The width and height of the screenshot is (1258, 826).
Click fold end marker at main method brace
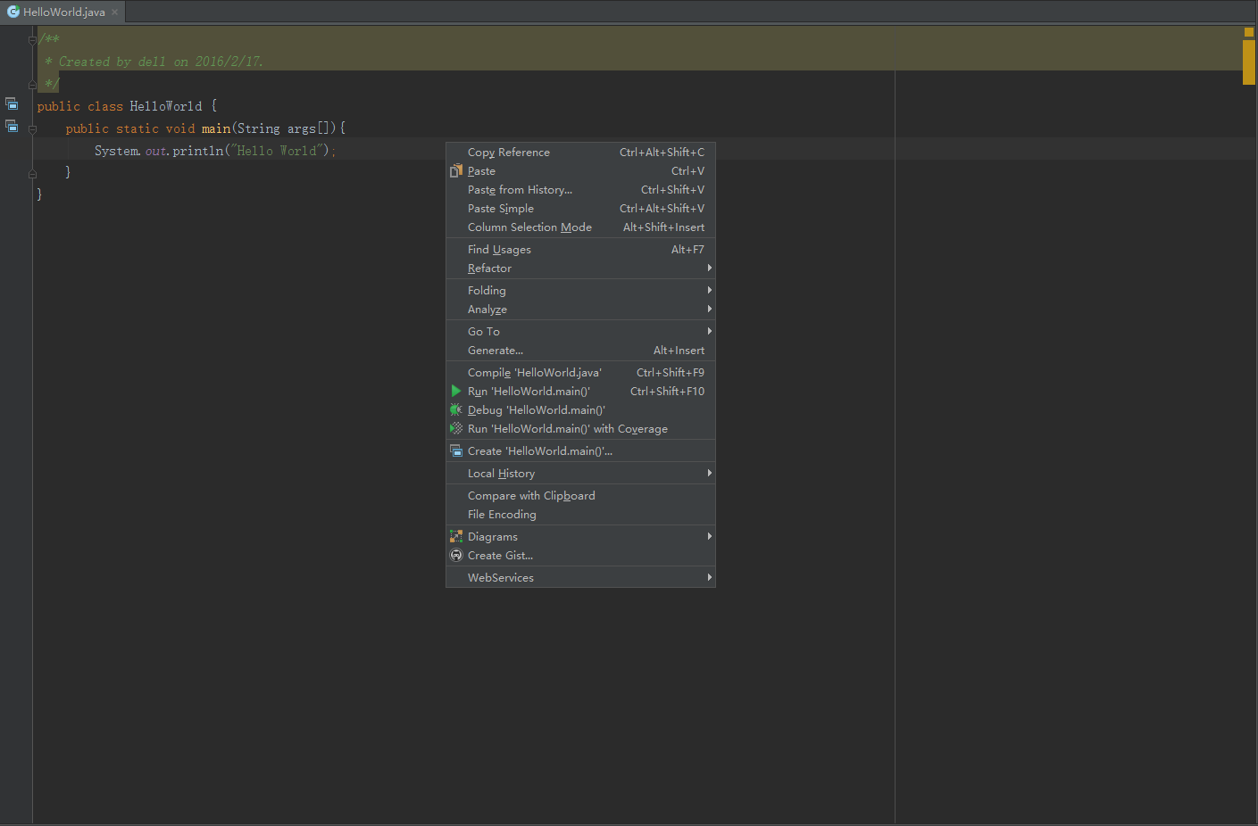(32, 173)
